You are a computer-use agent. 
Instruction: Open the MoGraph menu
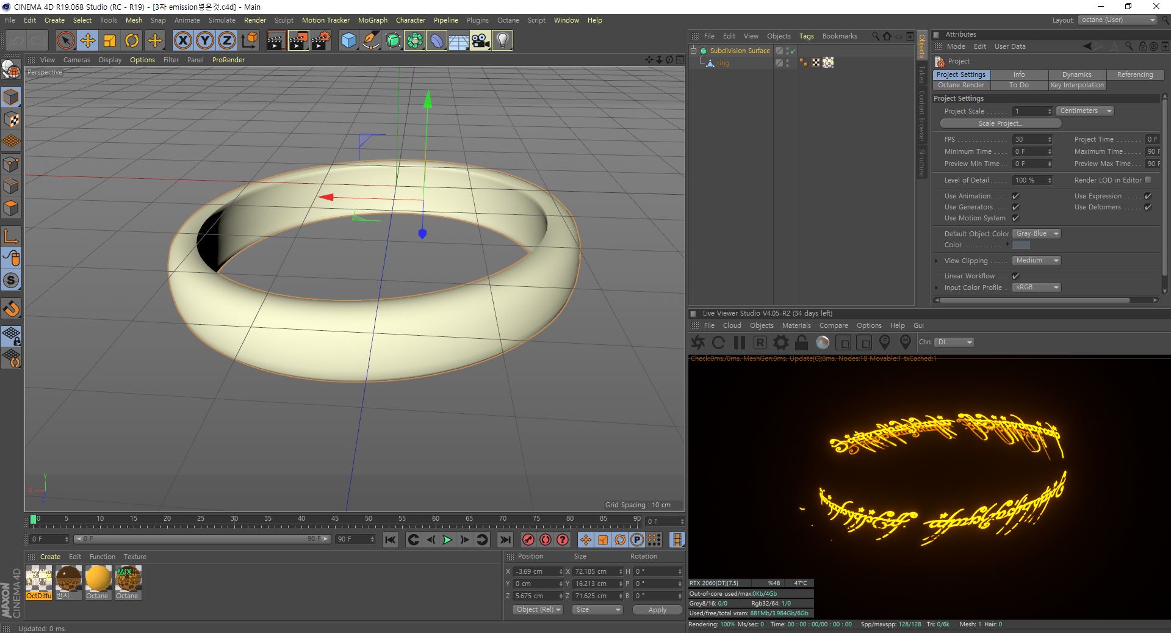pyautogui.click(x=373, y=20)
